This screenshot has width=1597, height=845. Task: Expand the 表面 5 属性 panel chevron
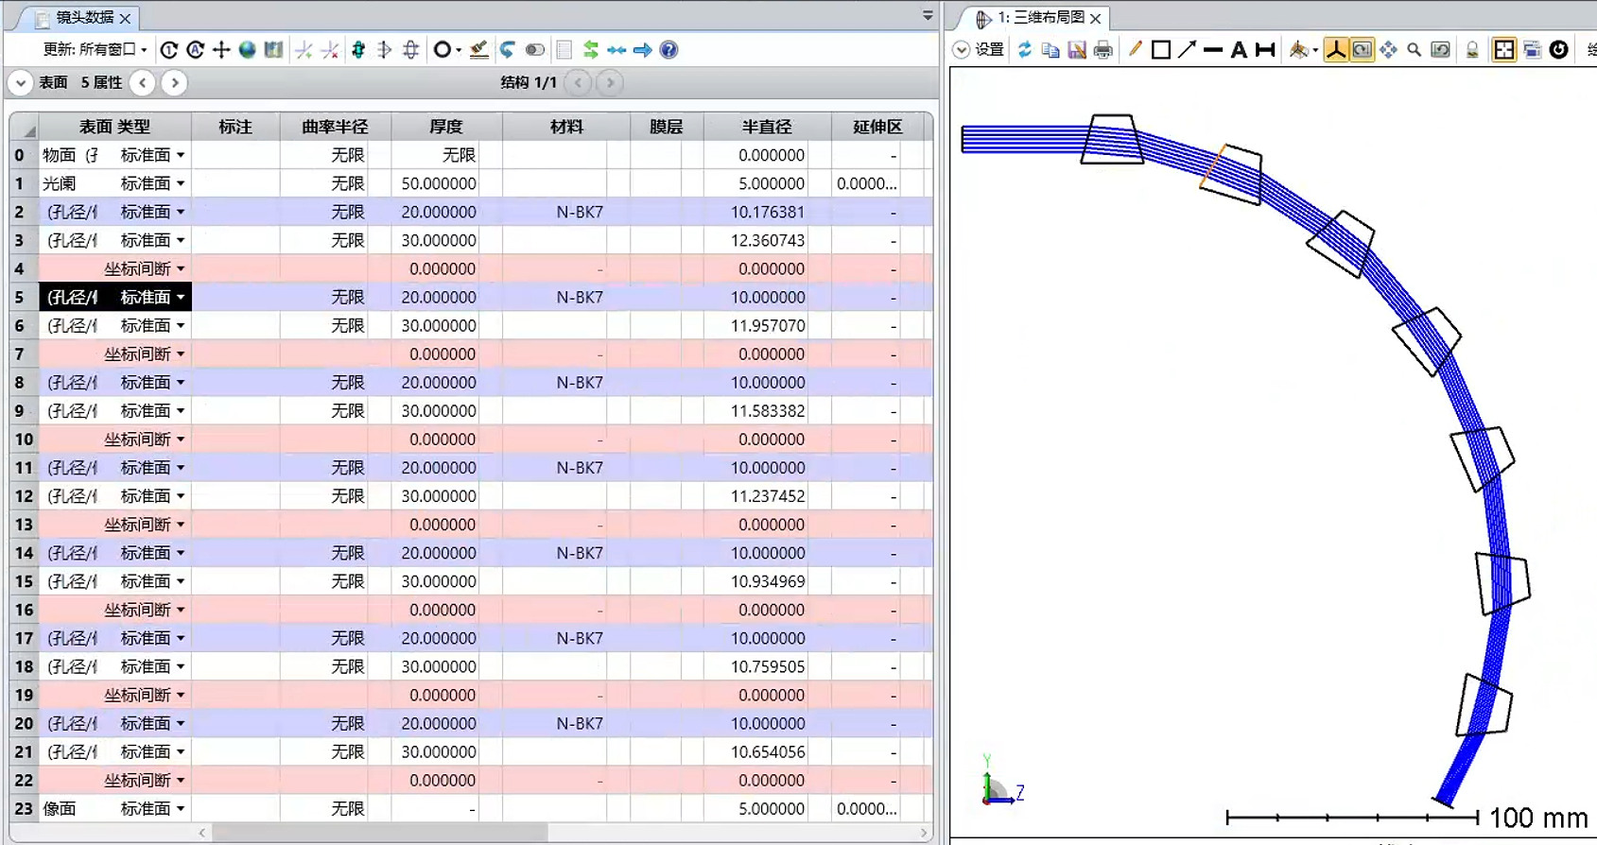(20, 83)
